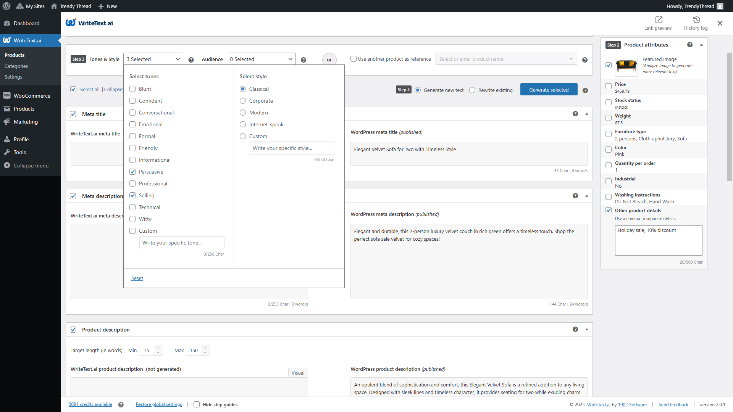Open My Sites in admin bar
The height and width of the screenshot is (412, 733).
pyautogui.click(x=31, y=6)
